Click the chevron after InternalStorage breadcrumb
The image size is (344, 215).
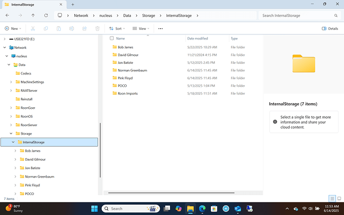tap(197, 15)
